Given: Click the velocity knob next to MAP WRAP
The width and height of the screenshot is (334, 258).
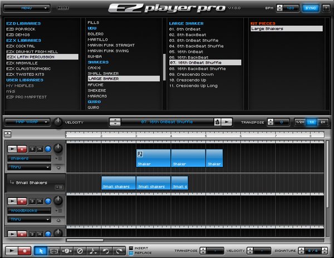Looking at the screenshot, I should [x=58, y=122].
